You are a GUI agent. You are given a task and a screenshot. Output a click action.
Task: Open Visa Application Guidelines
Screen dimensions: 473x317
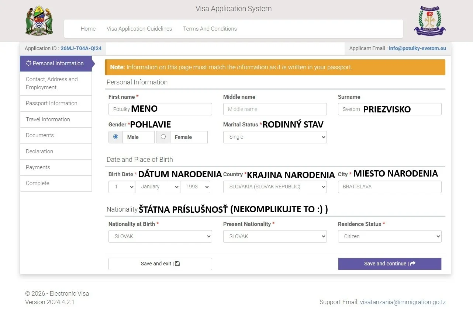[139, 29]
